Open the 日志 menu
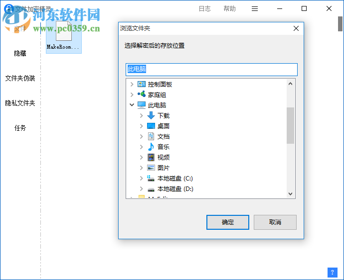Viewport: 344px width, 280px height. point(205,9)
